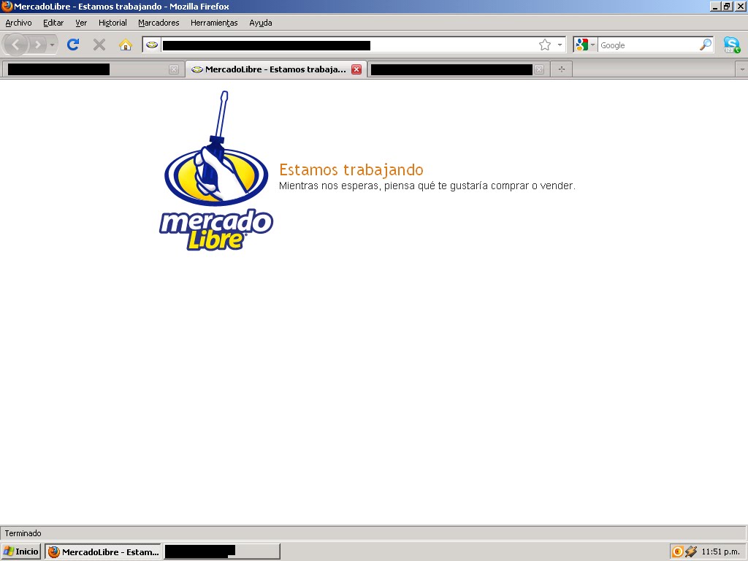Viewport: 748px width, 561px height.
Task: Click the 'Mientras nos esperas' message text
Action: point(427,186)
